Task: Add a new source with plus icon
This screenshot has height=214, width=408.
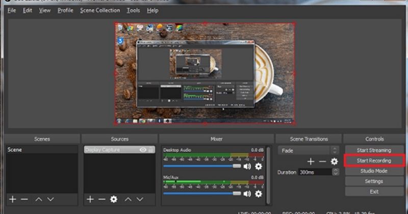Action: coord(90,199)
